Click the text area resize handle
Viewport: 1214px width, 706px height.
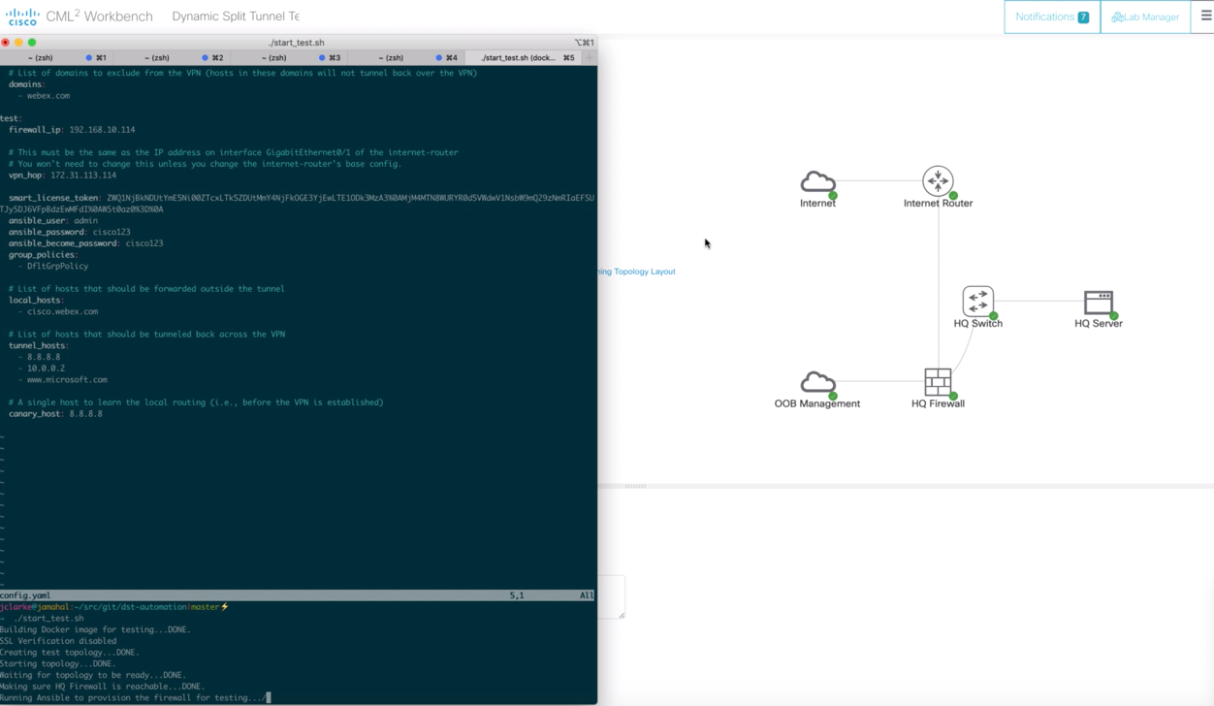point(622,615)
